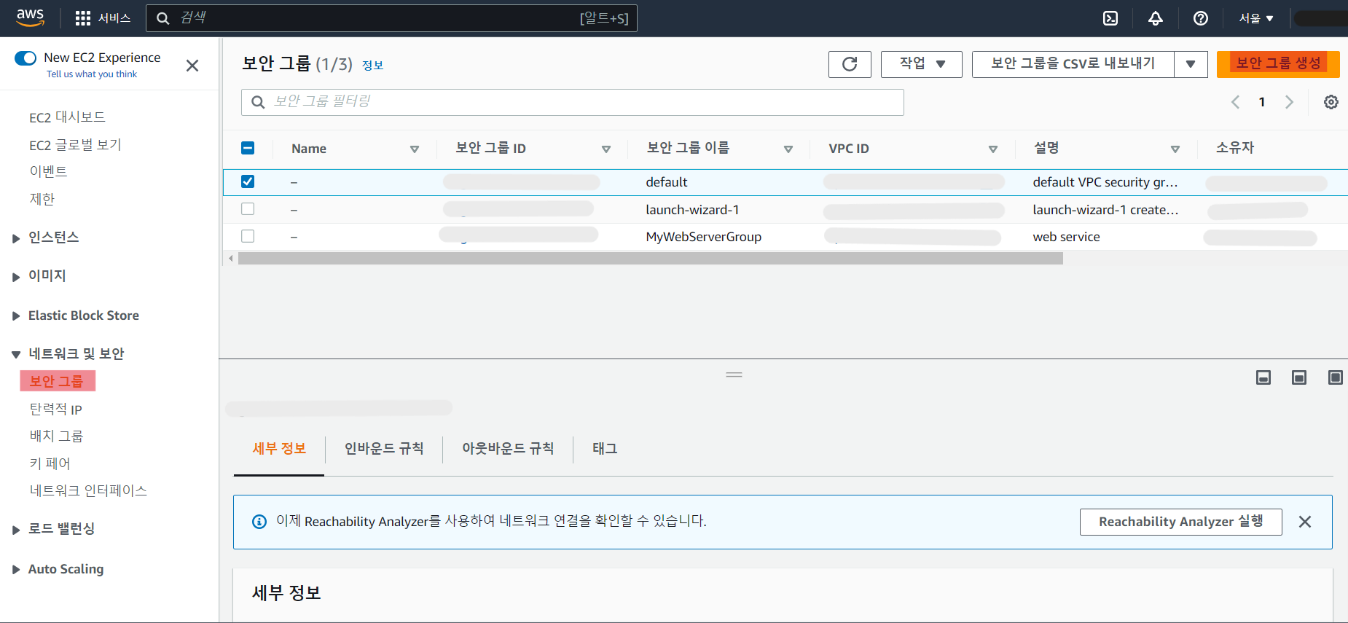1348x623 pixels.
Task: Sort by the 설명 column
Action: [x=1175, y=149]
